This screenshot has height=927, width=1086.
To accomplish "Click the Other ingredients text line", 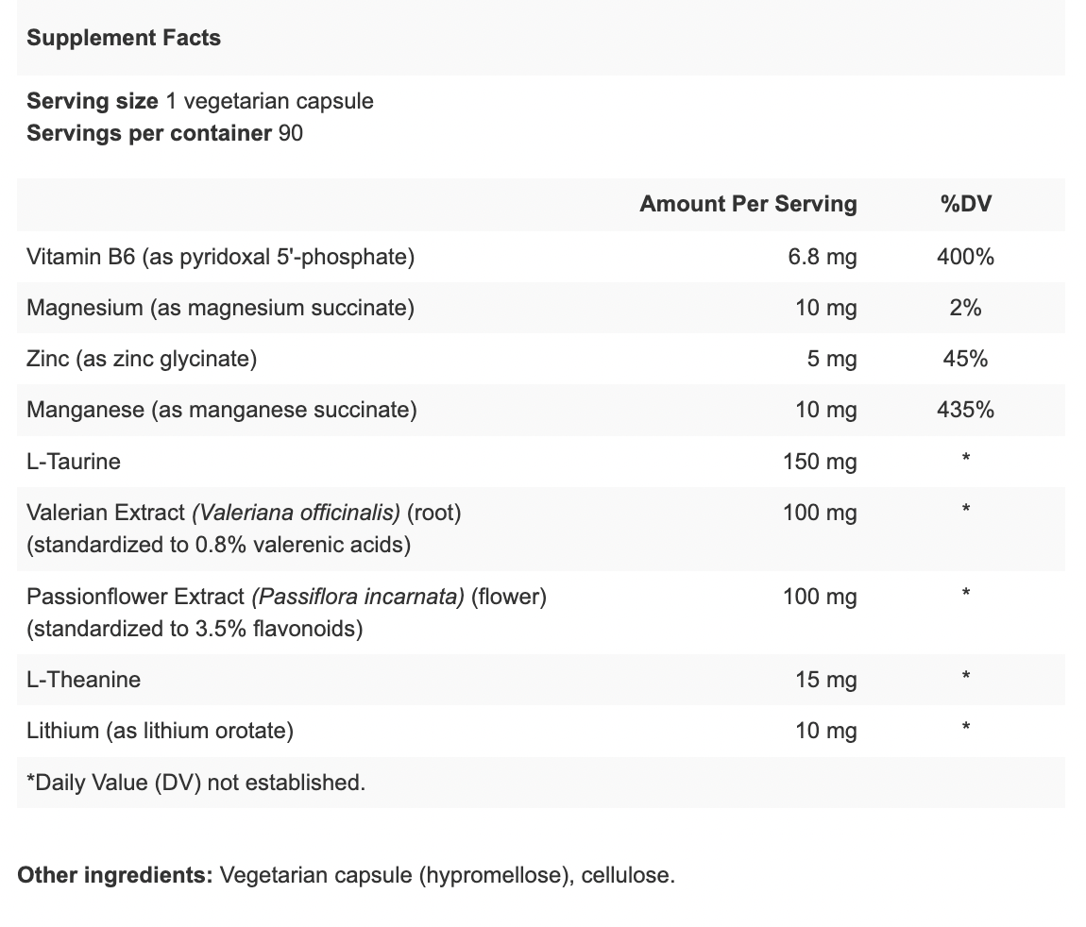I will 346,875.
